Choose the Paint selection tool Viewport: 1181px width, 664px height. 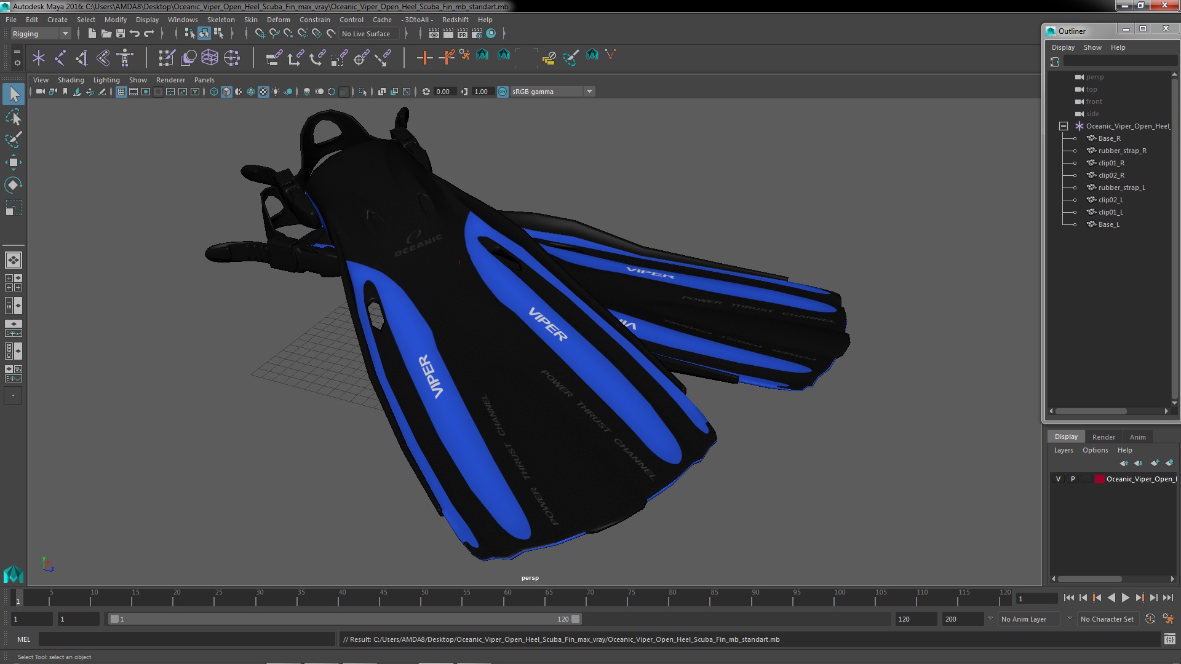tap(14, 140)
